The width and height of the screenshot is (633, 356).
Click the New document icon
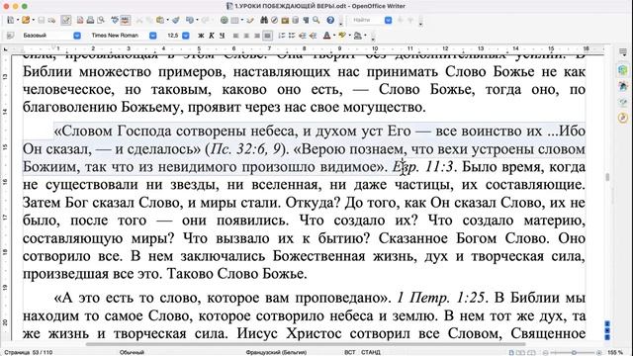[x=11, y=20]
